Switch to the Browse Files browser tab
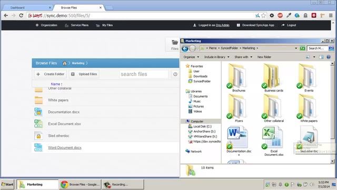The width and height of the screenshot is (337, 190). click(x=78, y=7)
